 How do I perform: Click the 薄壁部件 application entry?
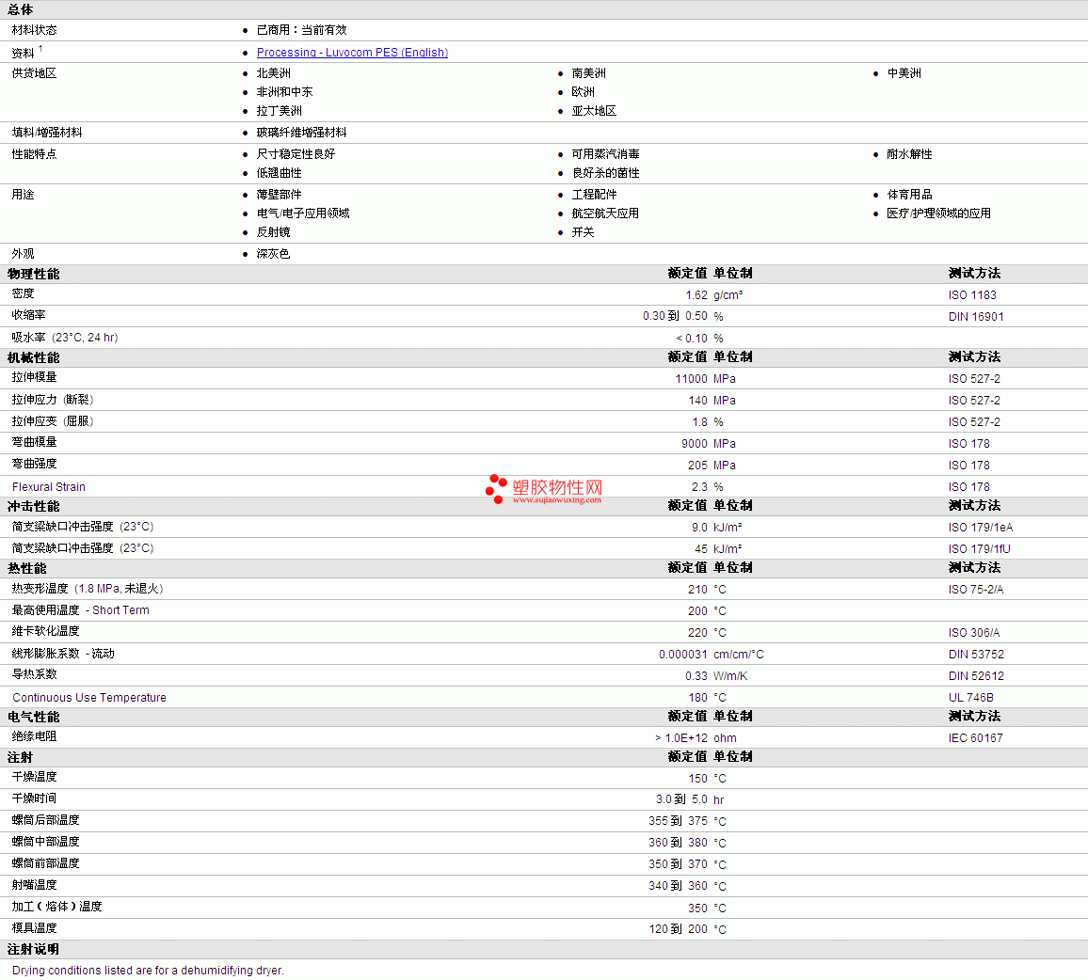point(279,194)
